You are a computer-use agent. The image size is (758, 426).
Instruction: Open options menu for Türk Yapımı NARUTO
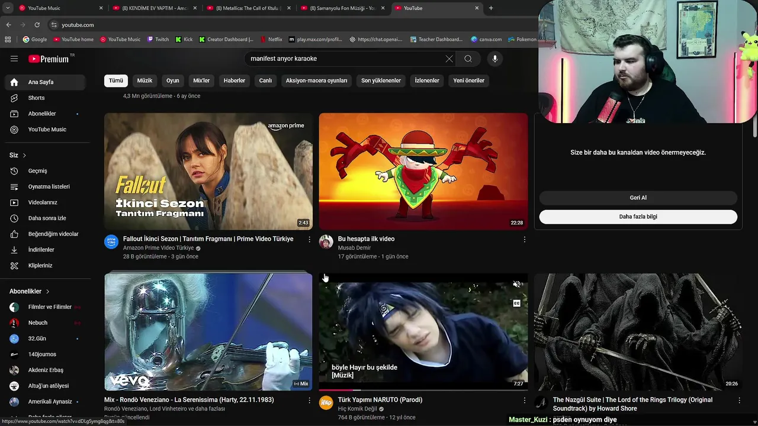coord(524,401)
